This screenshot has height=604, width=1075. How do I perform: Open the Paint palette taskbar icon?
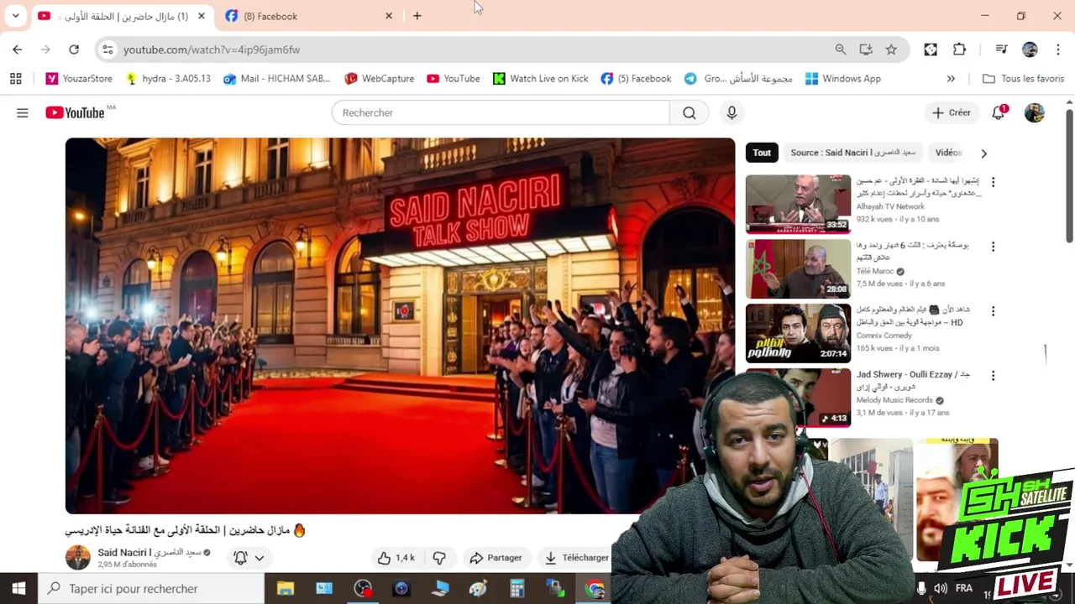[x=478, y=589]
